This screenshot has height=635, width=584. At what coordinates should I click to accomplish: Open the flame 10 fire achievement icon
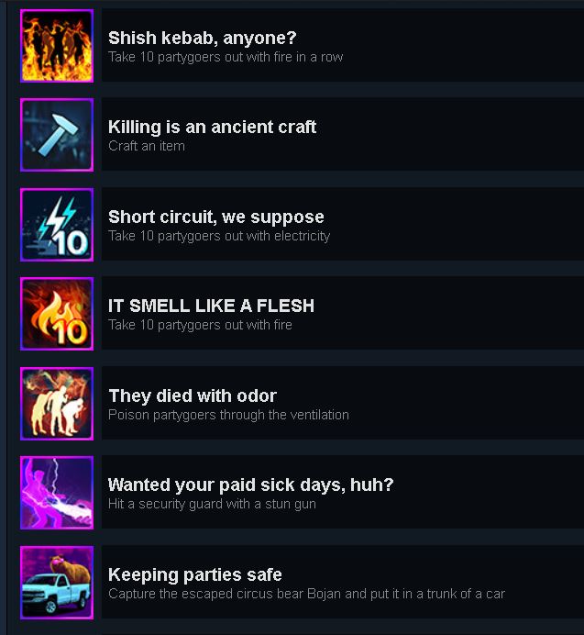[57, 314]
